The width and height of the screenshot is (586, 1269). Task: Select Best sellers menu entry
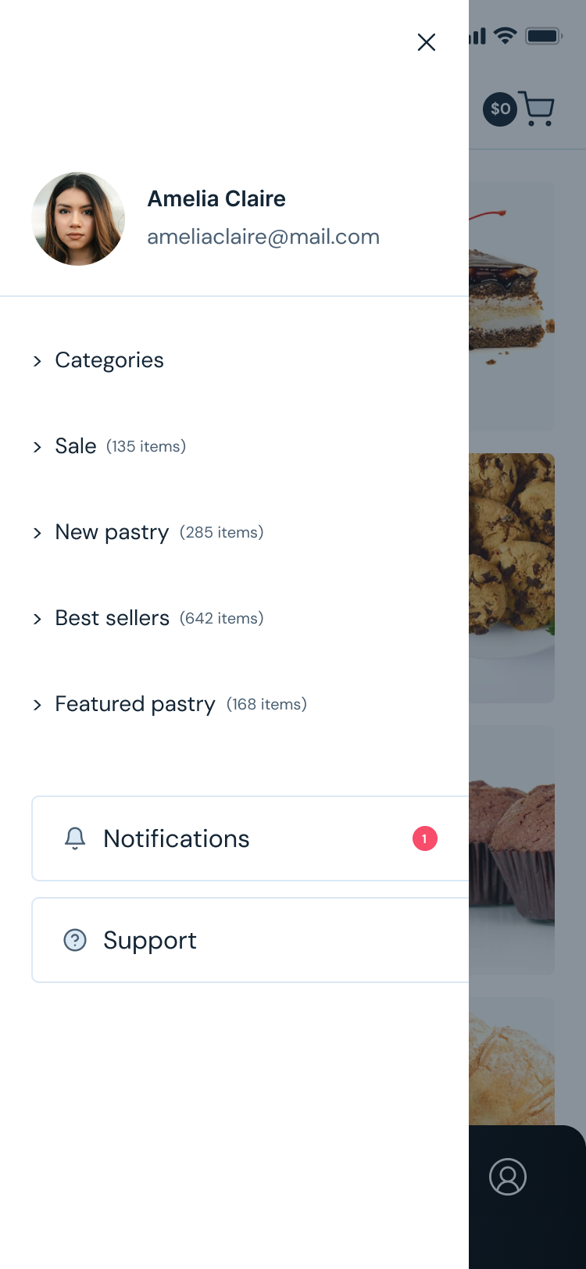point(113,618)
